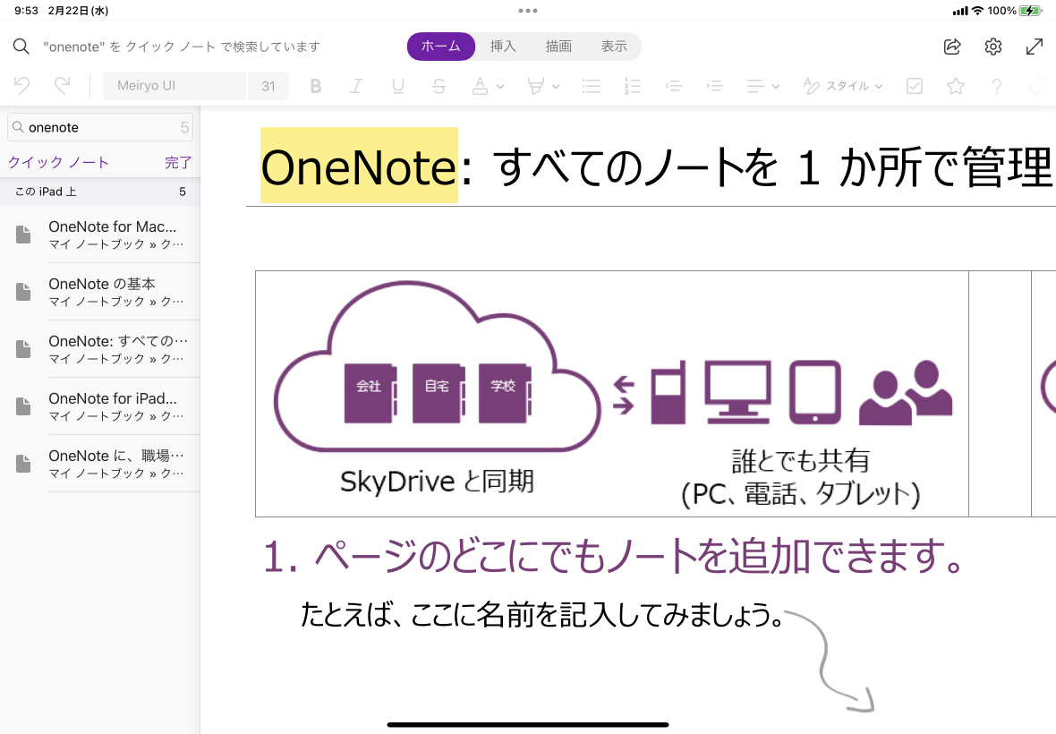Switch to the 描画 tab
1056x734 pixels.
click(x=558, y=47)
